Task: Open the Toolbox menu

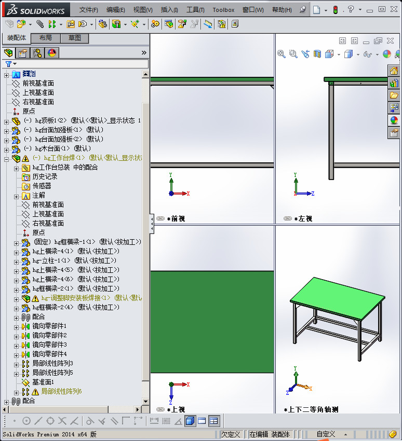Action: tap(223, 10)
